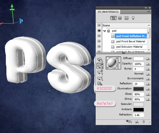Create a new material with bottom icon
This screenshot has height=133, width=159.
136,122
